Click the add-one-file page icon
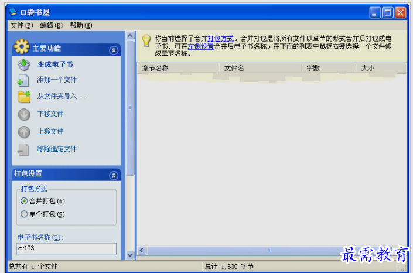The image size is (413, 273). coord(23,81)
